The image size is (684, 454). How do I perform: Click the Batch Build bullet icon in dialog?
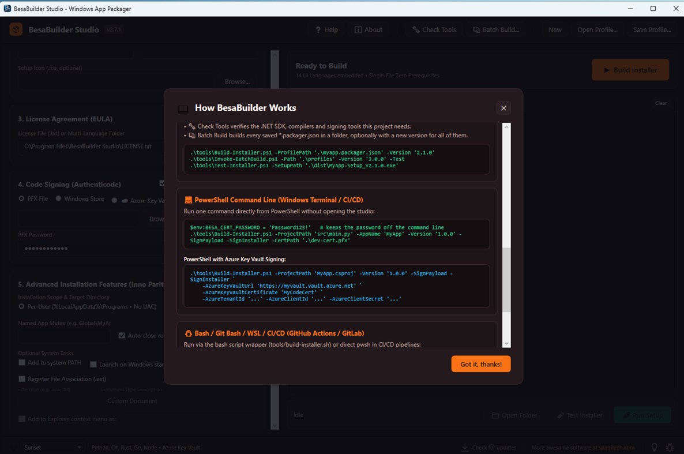[192, 136]
